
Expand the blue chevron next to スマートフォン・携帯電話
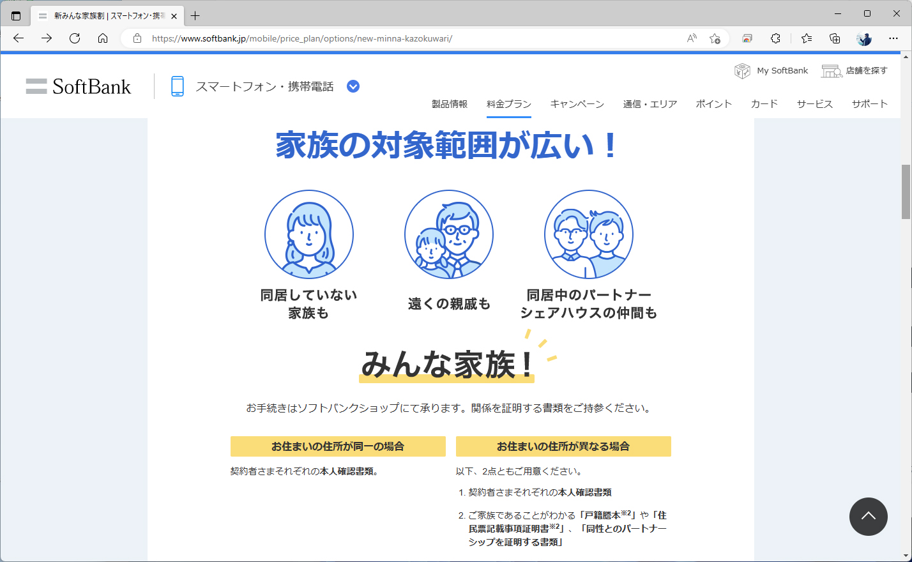(x=353, y=86)
